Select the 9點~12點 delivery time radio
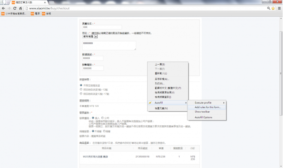The image size is (283, 168). [x=81, y=89]
